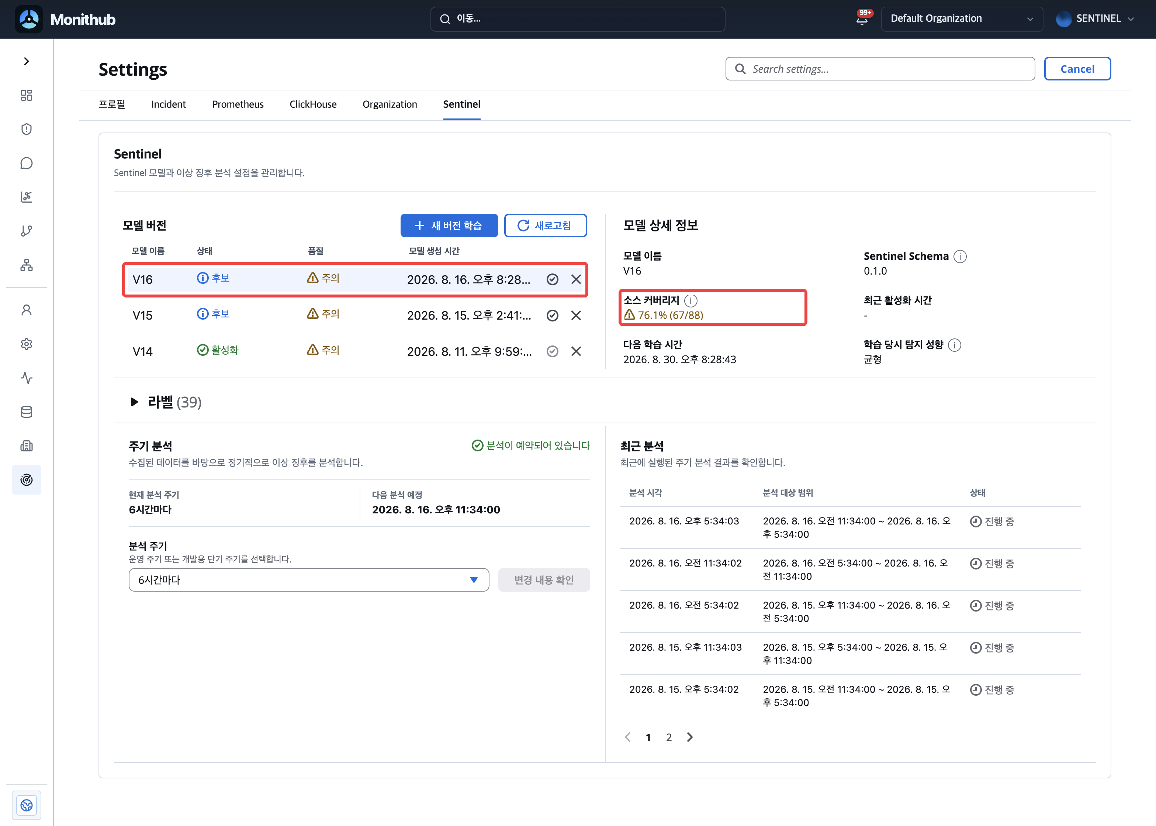Click analysis row 2026. 8. 16. 오전 5:34:02
Image resolution: width=1156 pixels, height=826 pixels.
pos(851,612)
